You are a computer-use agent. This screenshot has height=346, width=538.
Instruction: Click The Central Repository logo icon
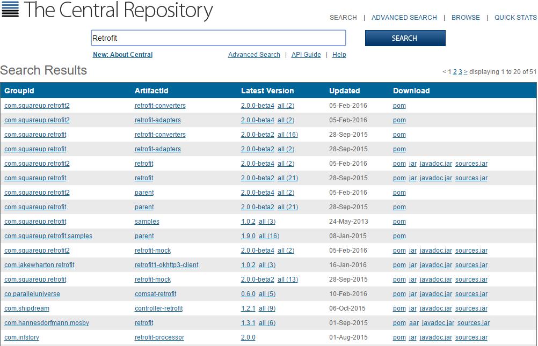point(10,9)
